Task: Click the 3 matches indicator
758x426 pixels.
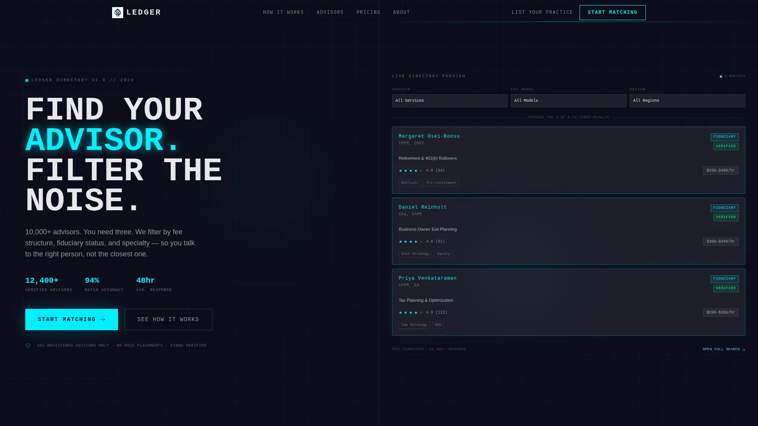Action: 732,76
